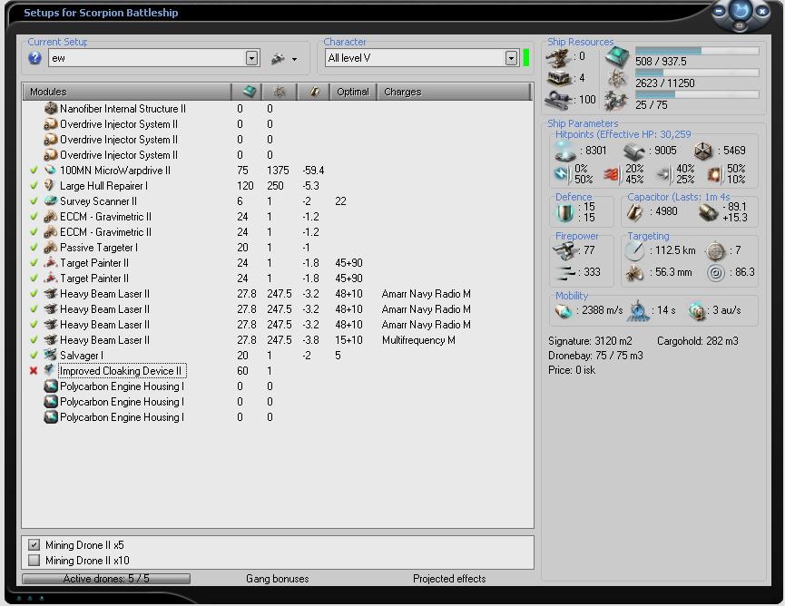Click the Price: 0 isk text
Image resolution: width=785 pixels, height=606 pixels.
(572, 370)
